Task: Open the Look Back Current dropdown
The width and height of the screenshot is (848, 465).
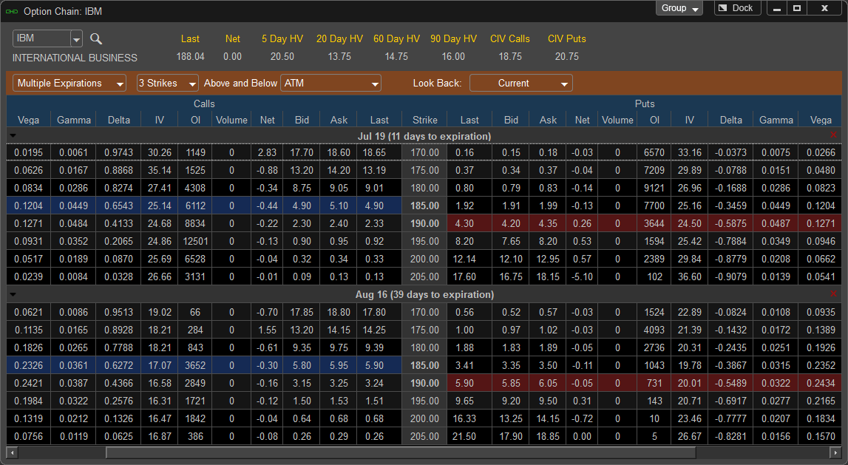Action: (x=520, y=84)
